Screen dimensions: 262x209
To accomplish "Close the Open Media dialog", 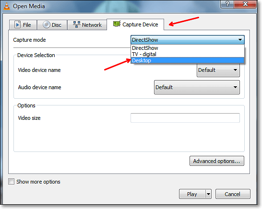I will [x=245, y=4].
